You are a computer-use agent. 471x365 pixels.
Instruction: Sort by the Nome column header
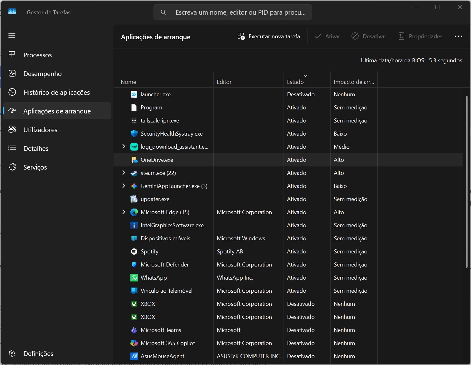[x=163, y=80]
